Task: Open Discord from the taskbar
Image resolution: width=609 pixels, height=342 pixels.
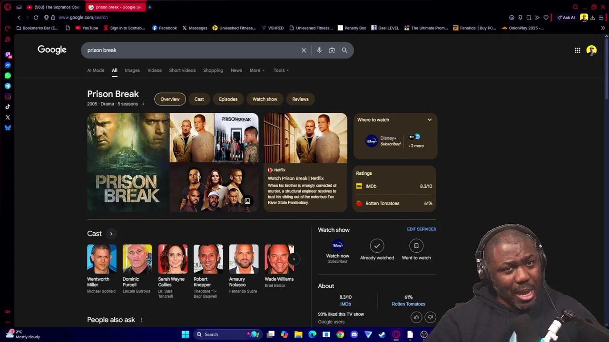Action: (354, 334)
